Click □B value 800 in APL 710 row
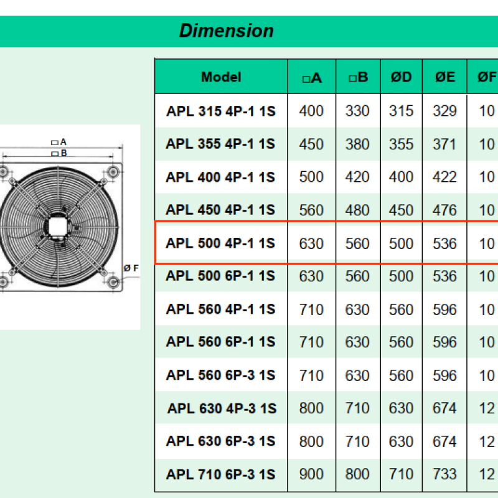This screenshot has width=498, height=498. point(357,475)
